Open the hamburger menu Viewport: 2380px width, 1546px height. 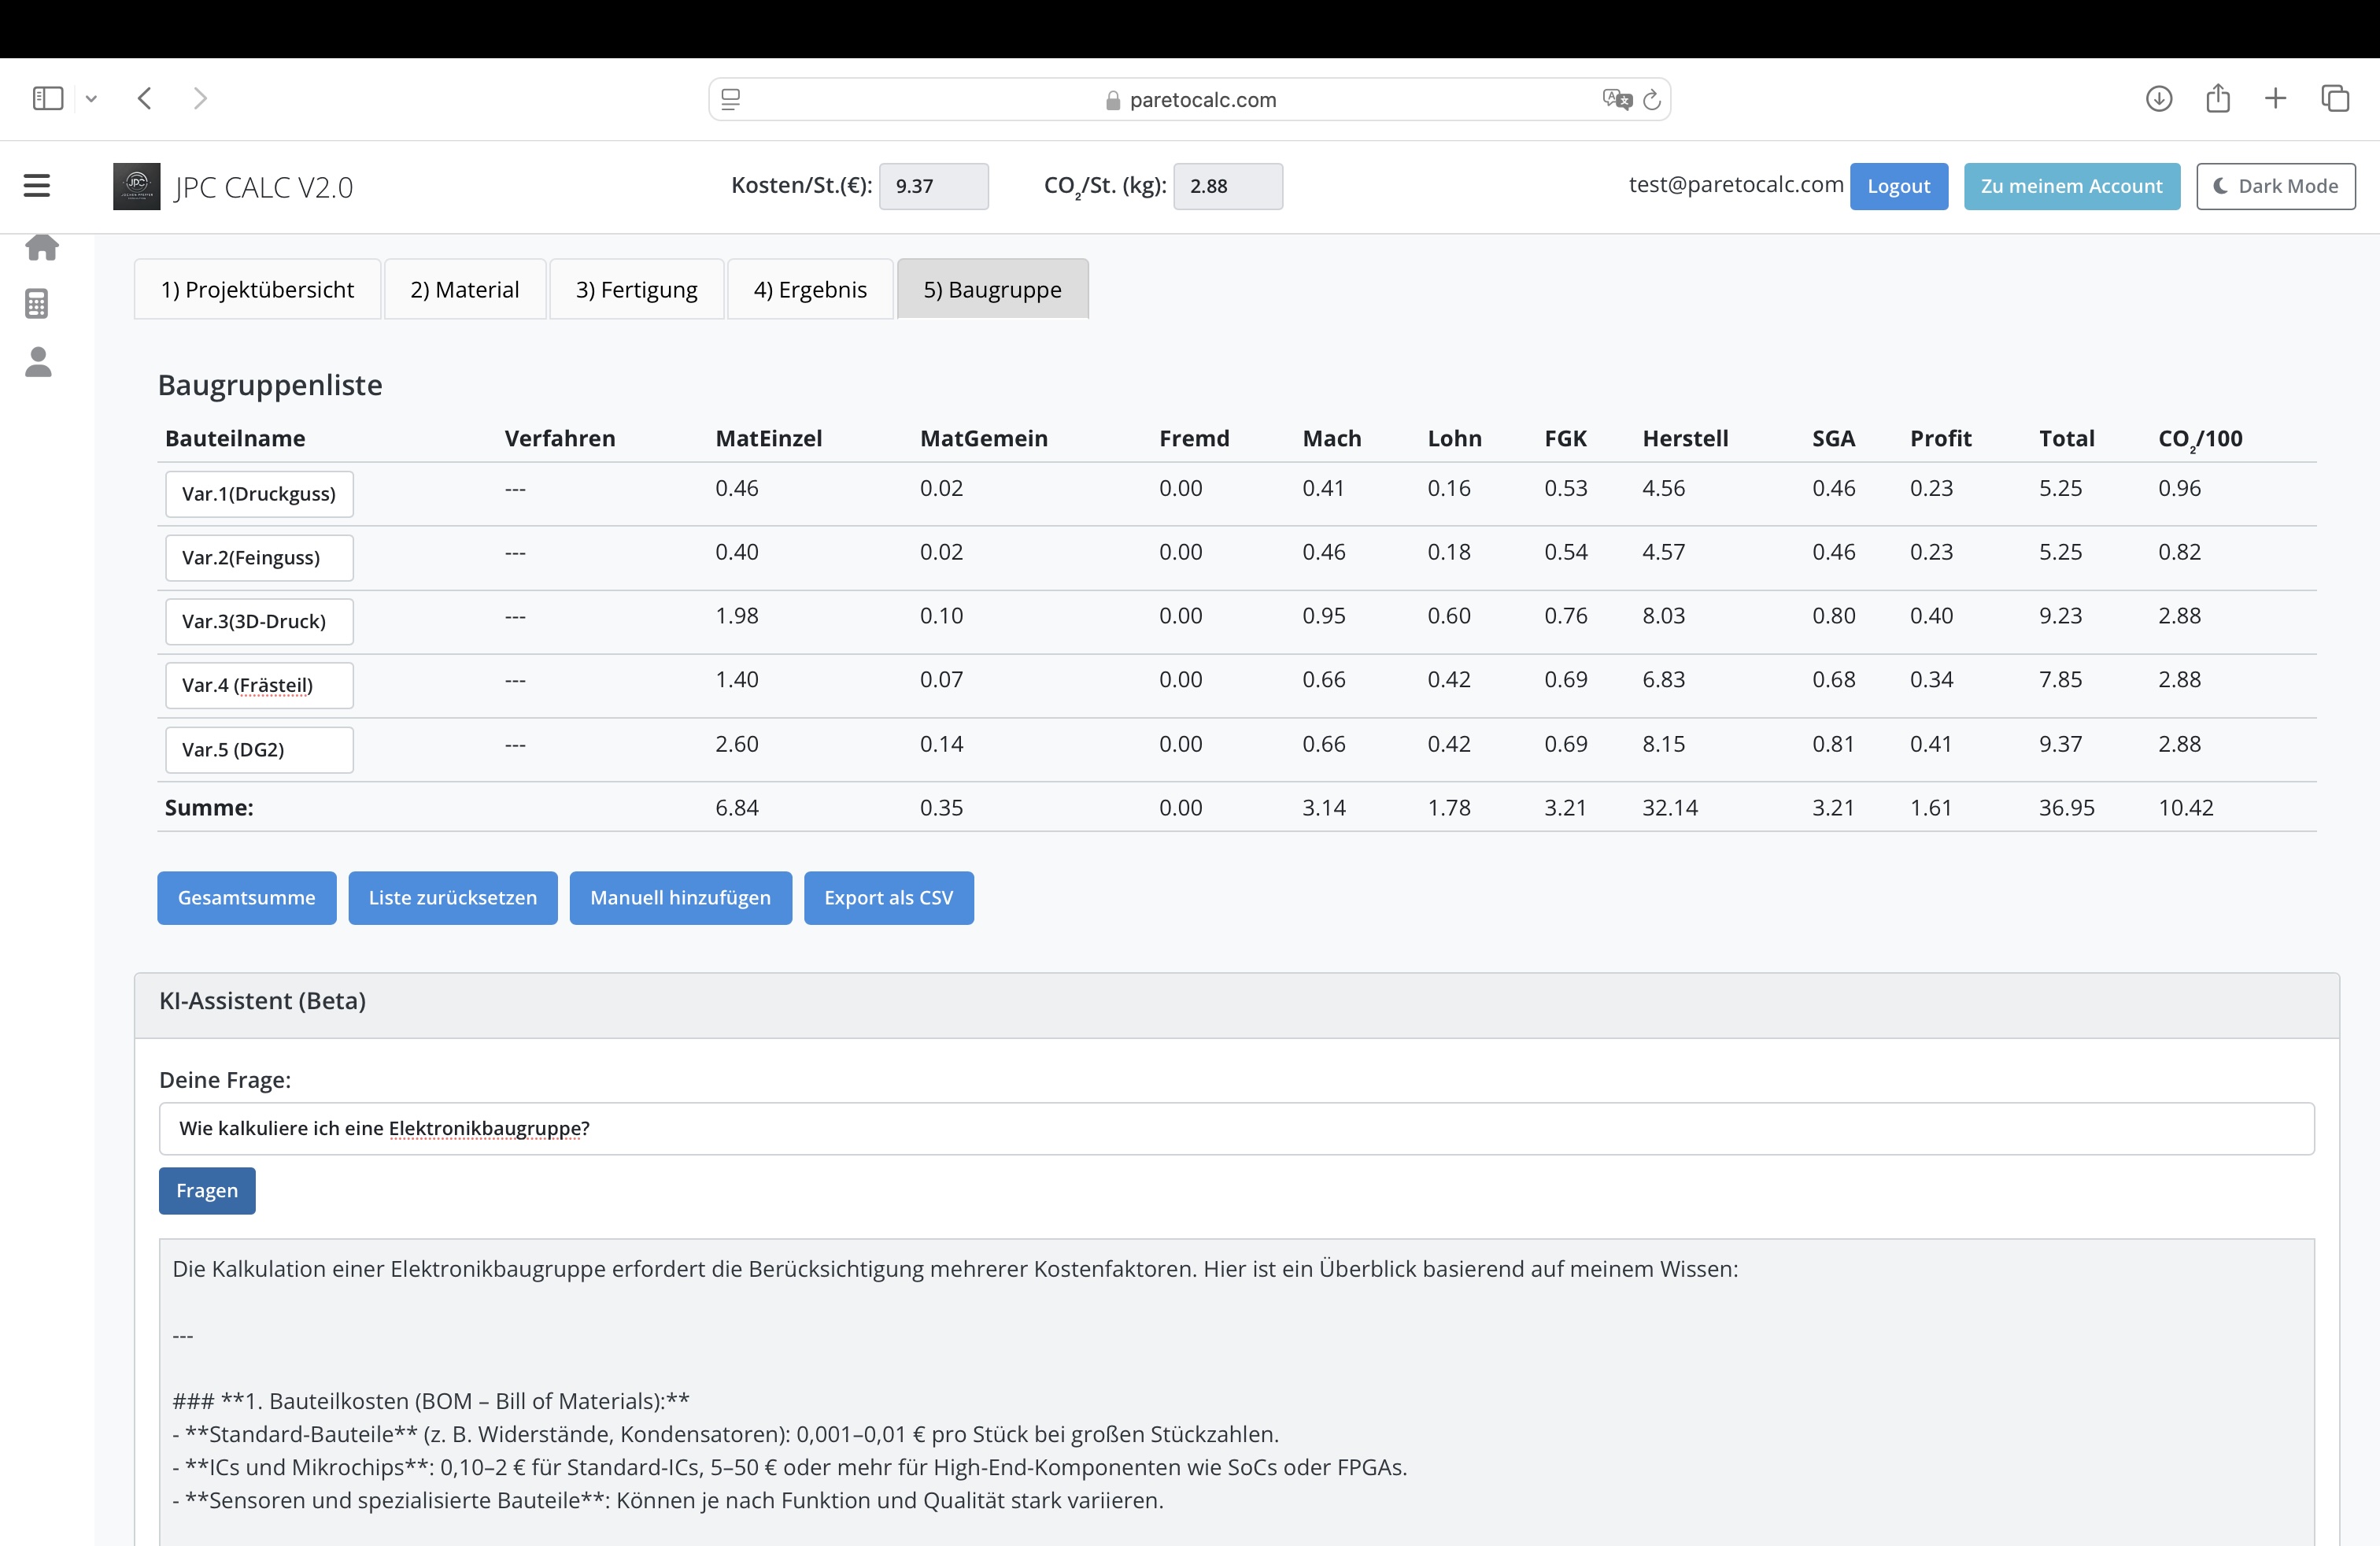37,186
